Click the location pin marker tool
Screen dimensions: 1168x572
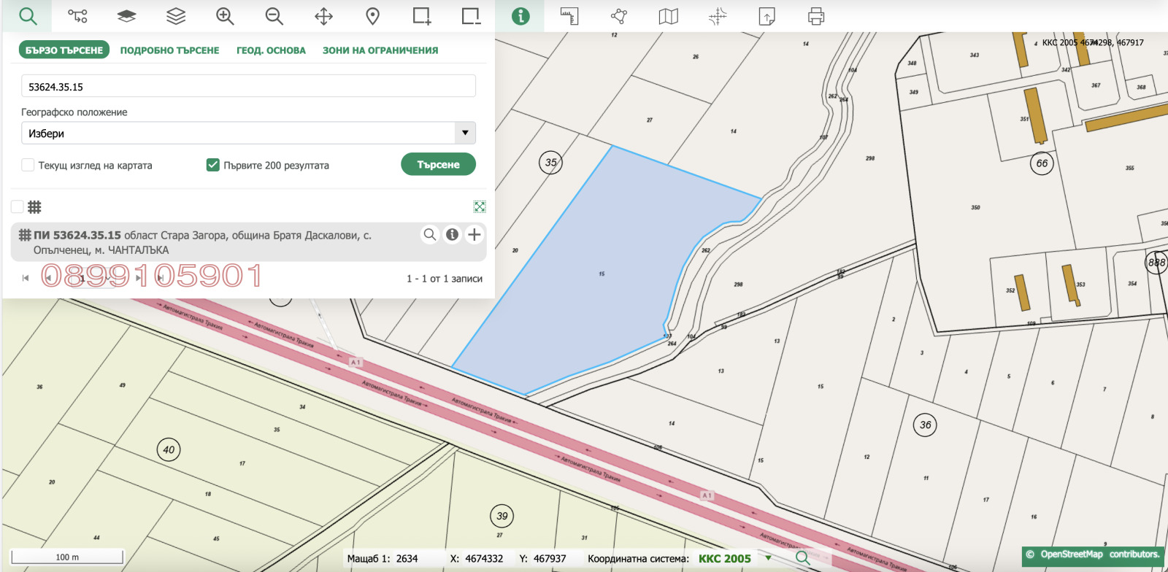click(x=372, y=16)
